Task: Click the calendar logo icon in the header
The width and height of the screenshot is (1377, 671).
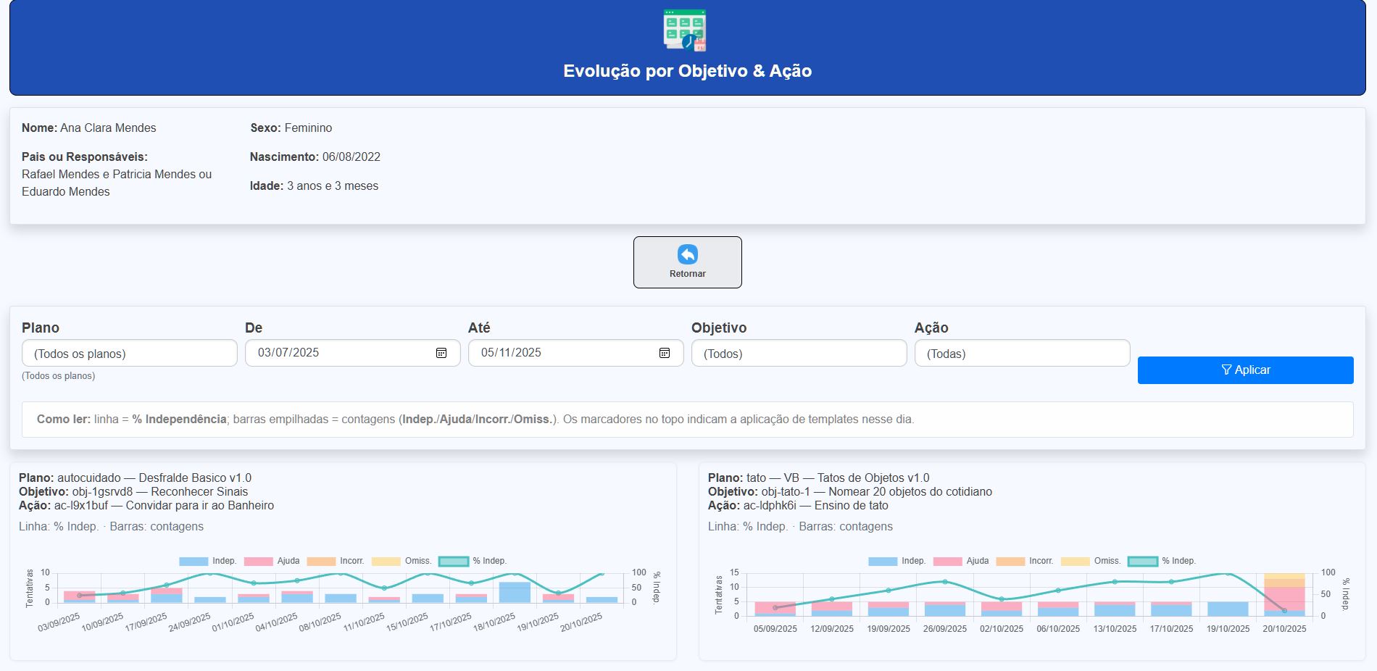Action: [685, 30]
